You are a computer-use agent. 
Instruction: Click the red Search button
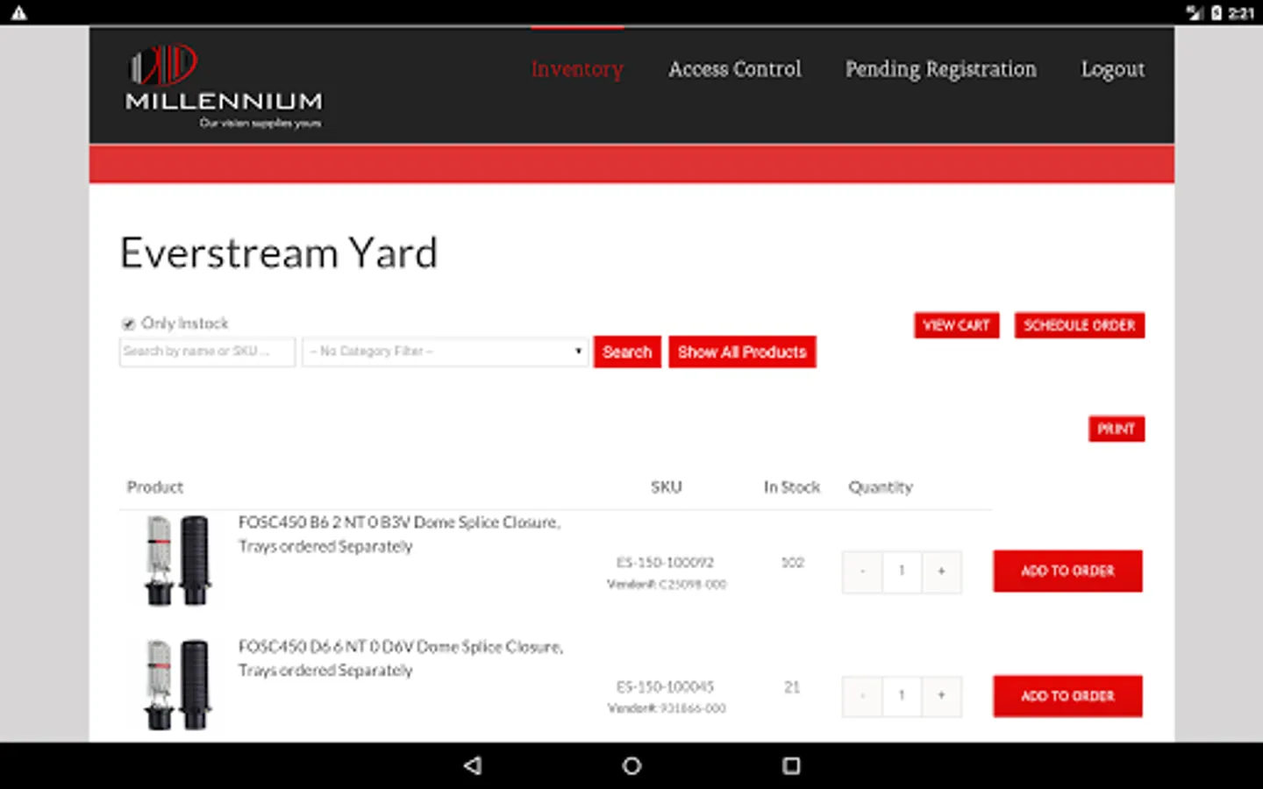click(x=627, y=352)
